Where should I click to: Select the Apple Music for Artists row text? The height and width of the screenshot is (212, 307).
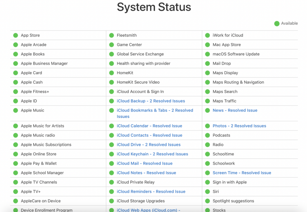(x=43, y=126)
